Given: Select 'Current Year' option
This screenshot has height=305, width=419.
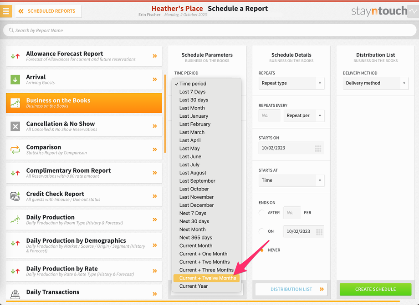Looking at the screenshot, I should pyautogui.click(x=207, y=286).
